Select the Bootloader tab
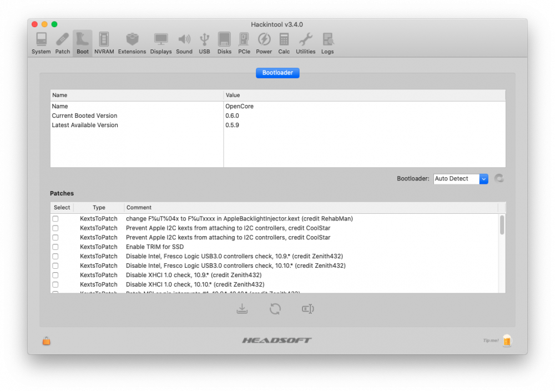This screenshot has width=555, height=391. (277, 73)
